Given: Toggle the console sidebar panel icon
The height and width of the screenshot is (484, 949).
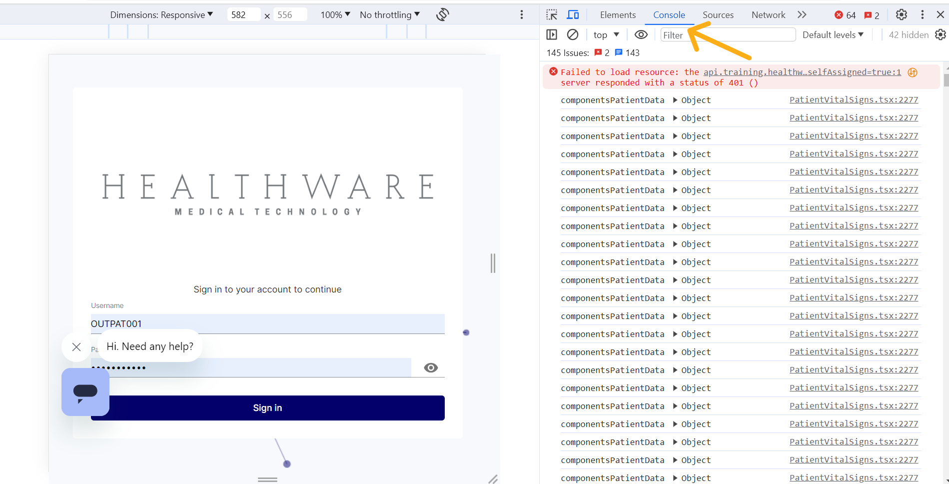Looking at the screenshot, I should [552, 34].
